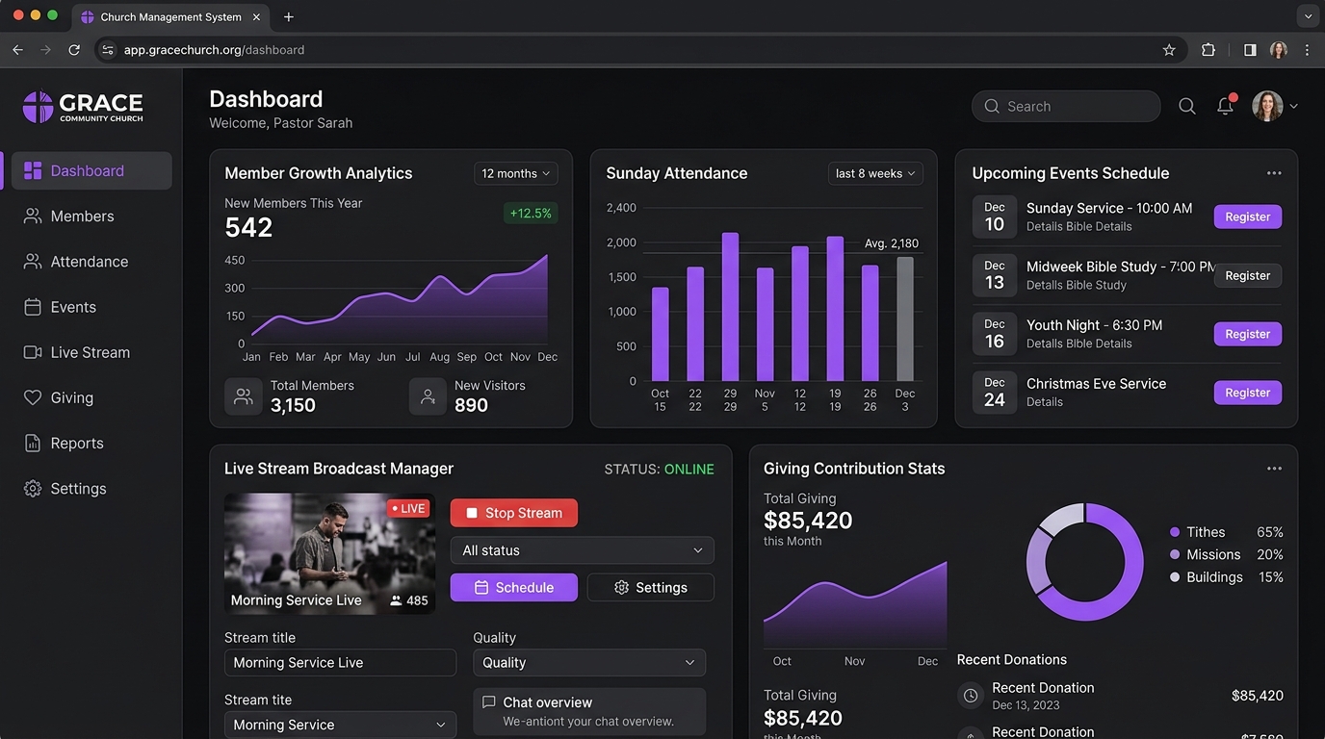The image size is (1325, 739).
Task: Open the 12 months range dropdown
Action: pos(516,173)
